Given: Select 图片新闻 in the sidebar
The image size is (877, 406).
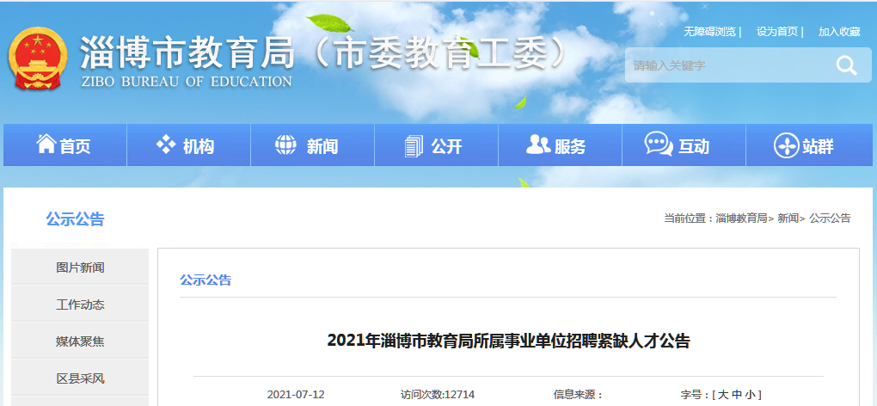Looking at the screenshot, I should pyautogui.click(x=80, y=268).
